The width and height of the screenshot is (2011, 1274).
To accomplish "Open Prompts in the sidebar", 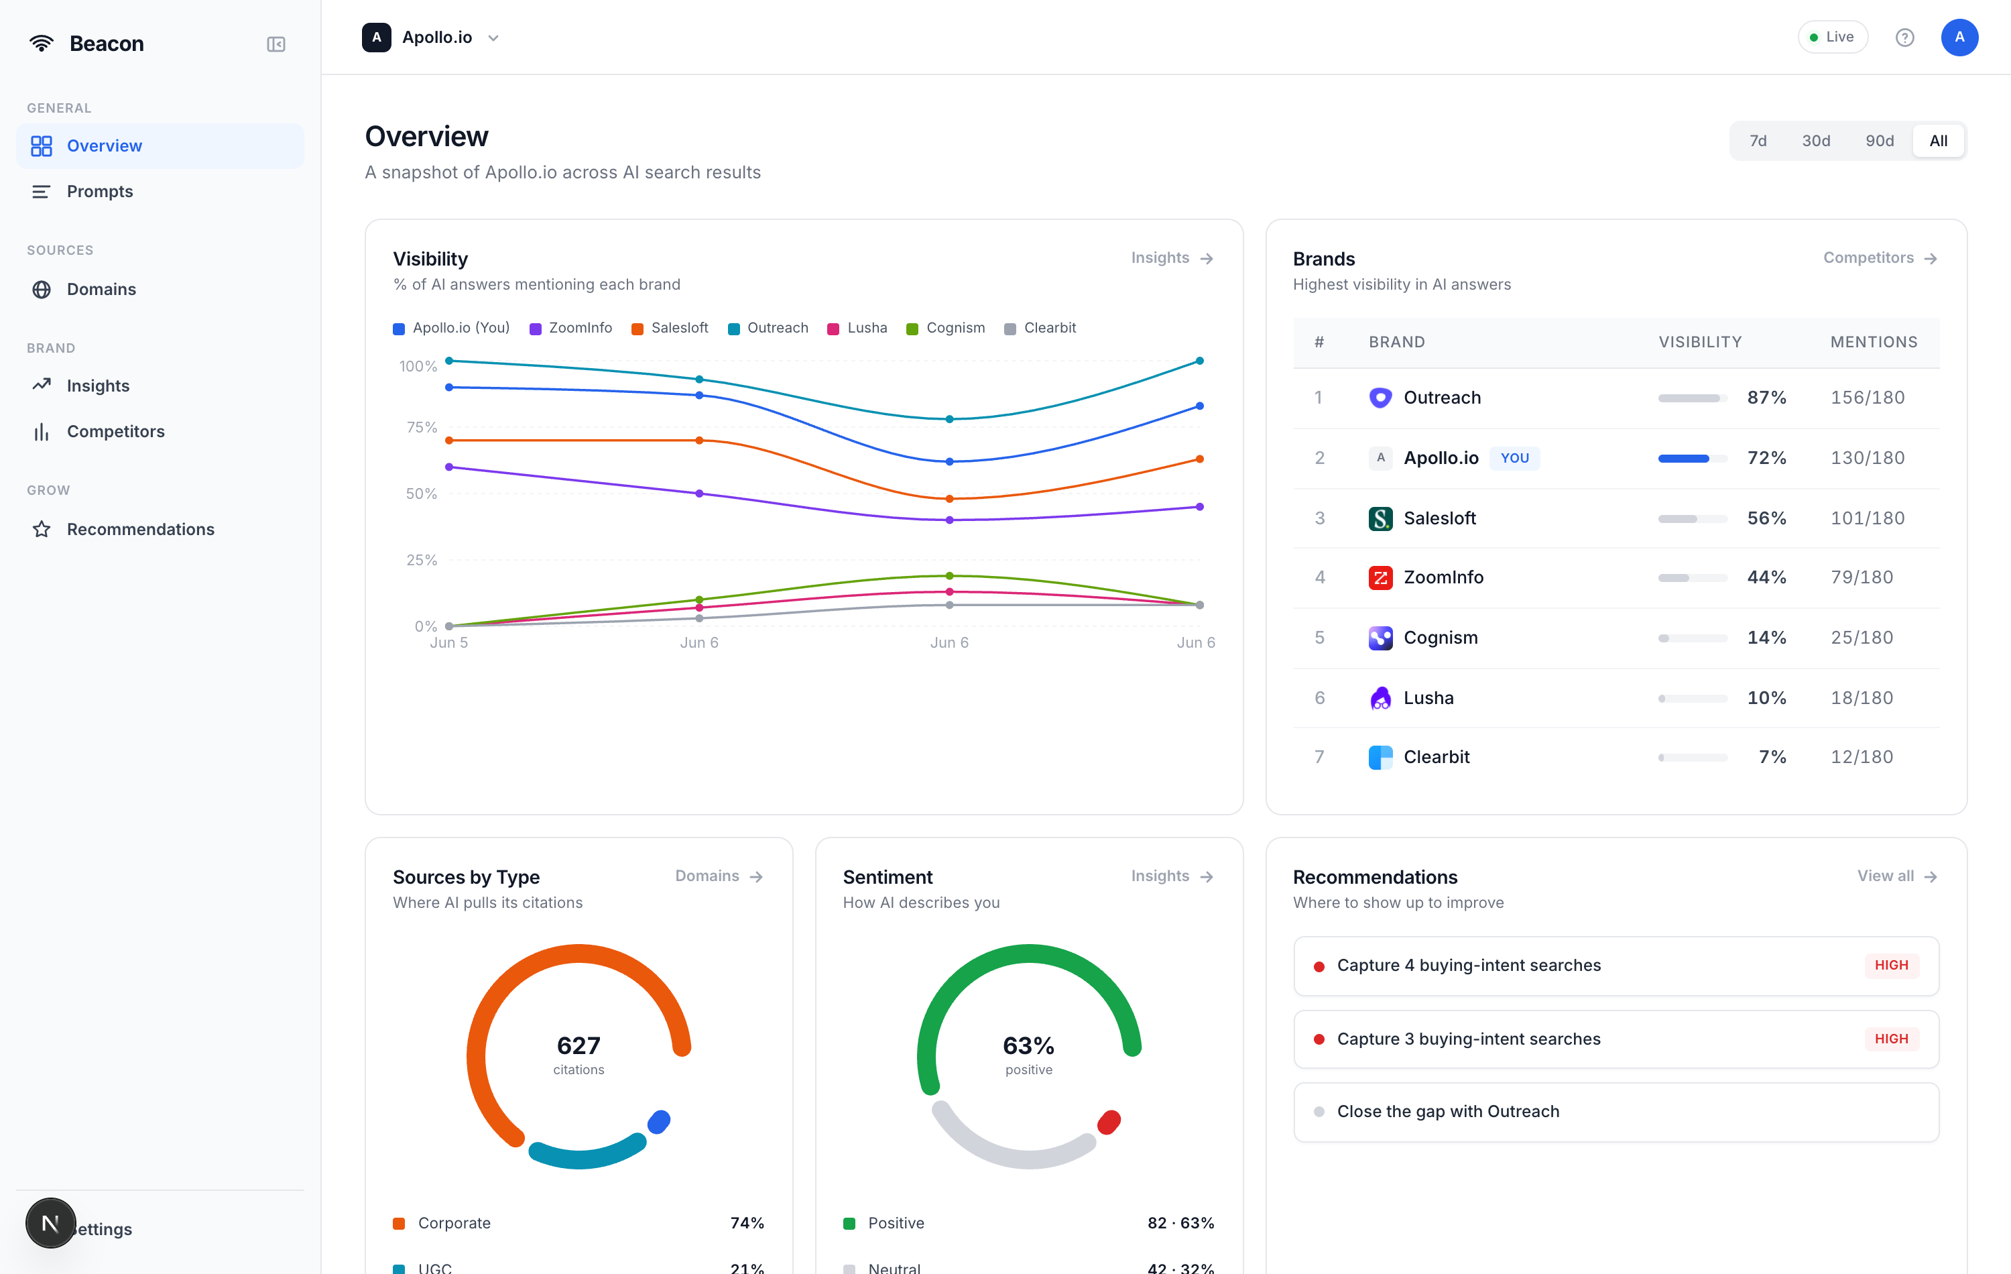I will pos(160,191).
